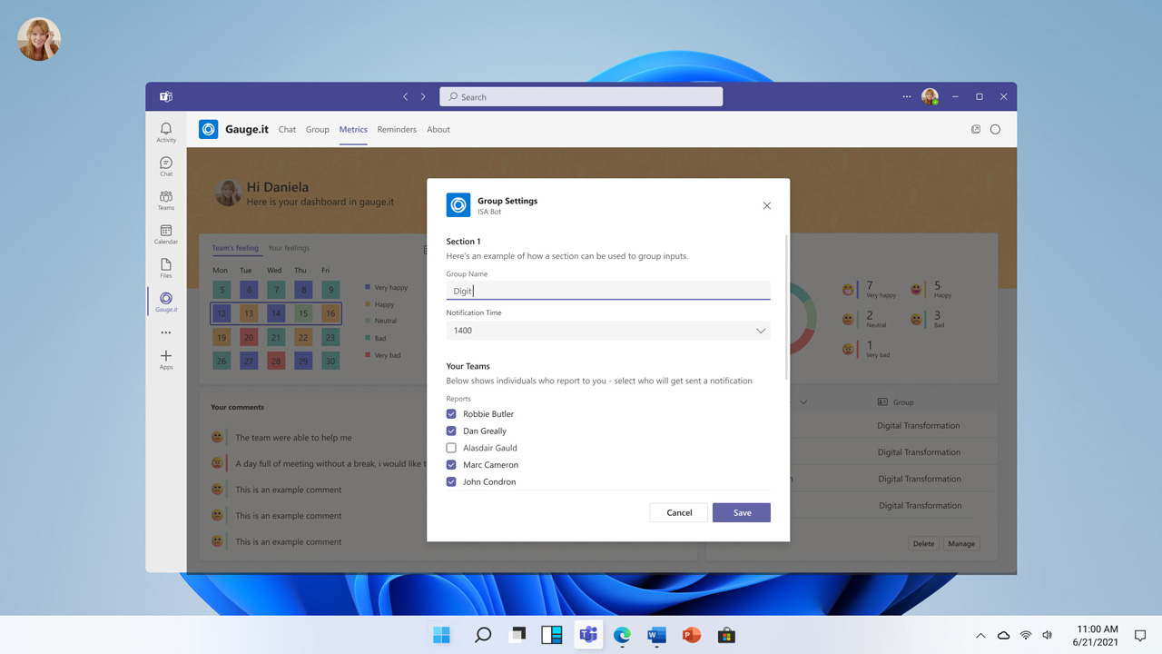Select calendar day 28 swatch
The height and width of the screenshot is (654, 1162).
(x=276, y=361)
